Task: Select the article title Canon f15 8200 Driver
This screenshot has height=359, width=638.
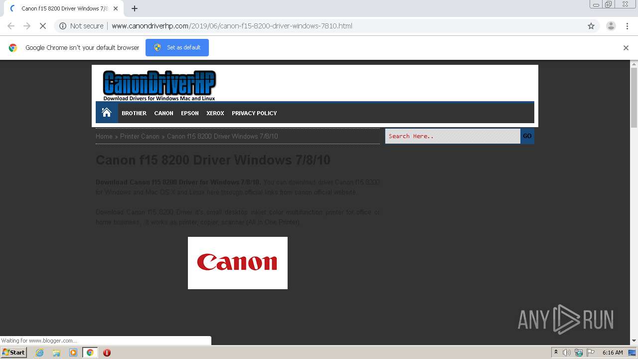Action: pos(213,160)
